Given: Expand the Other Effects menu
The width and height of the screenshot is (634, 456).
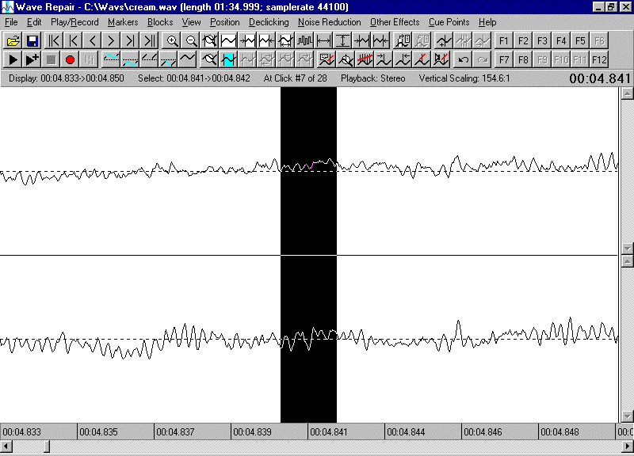Looking at the screenshot, I should coord(395,22).
